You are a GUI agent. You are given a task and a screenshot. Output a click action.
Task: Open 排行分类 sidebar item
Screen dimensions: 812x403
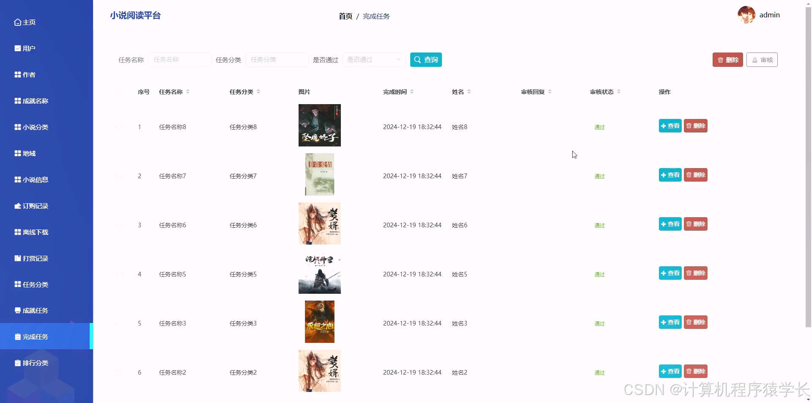pyautogui.click(x=47, y=363)
